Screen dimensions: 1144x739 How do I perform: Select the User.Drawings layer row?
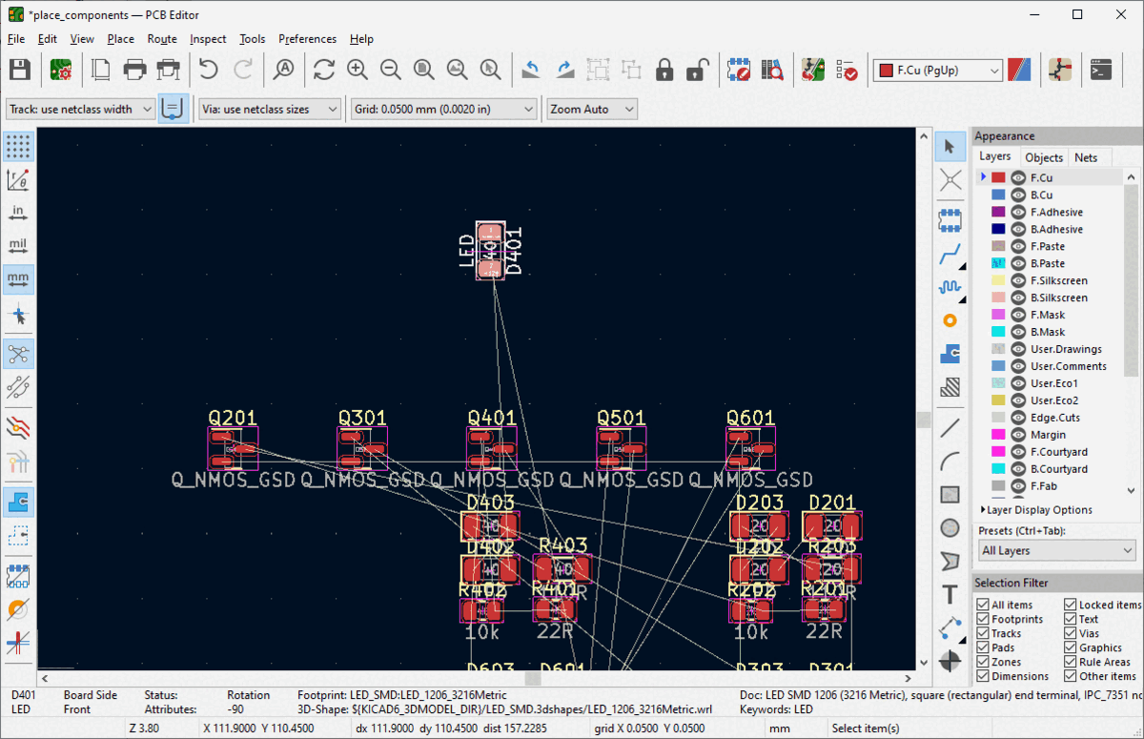1050,349
